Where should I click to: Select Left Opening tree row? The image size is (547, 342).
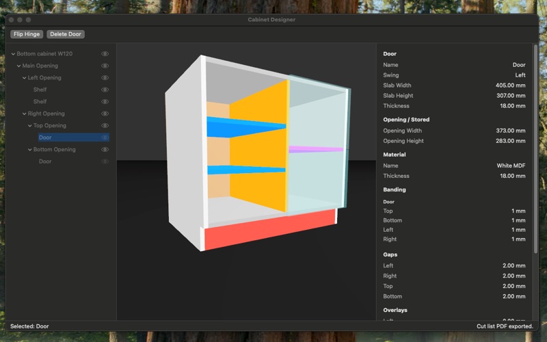click(x=44, y=77)
